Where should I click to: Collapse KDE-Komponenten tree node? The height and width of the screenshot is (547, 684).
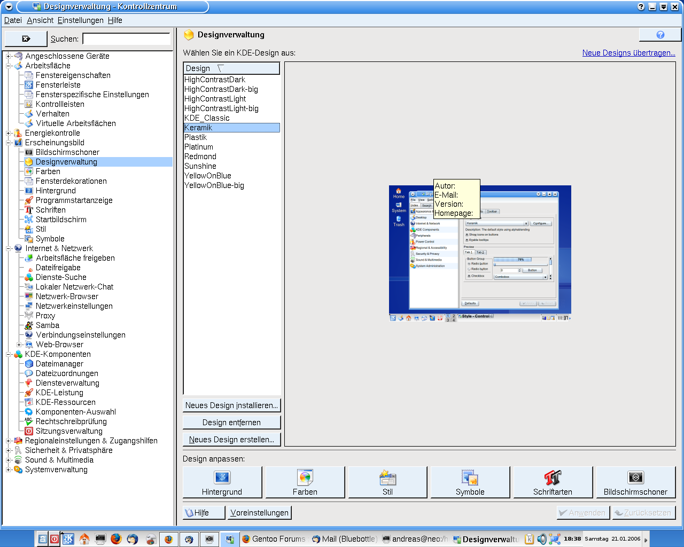9,354
